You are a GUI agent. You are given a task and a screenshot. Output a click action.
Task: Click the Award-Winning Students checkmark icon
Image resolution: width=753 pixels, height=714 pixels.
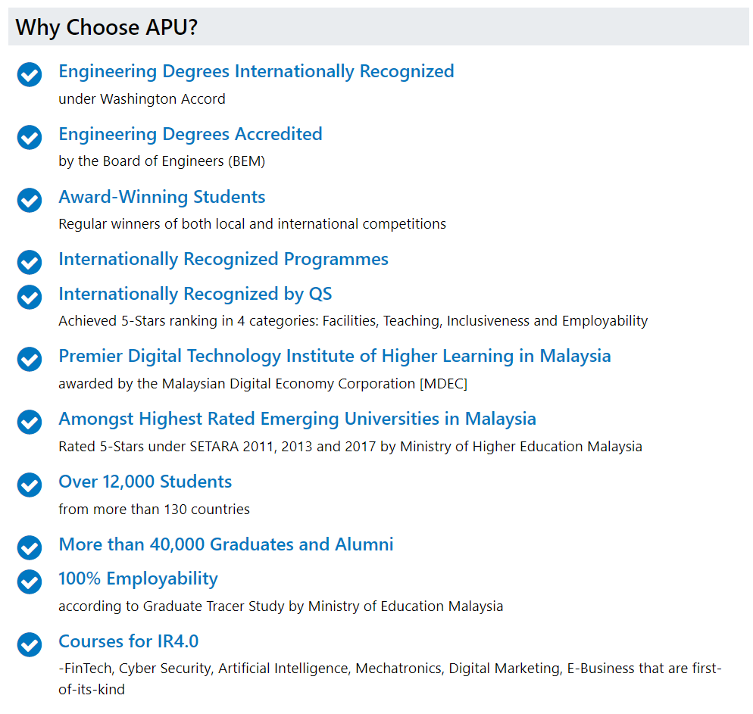30,200
